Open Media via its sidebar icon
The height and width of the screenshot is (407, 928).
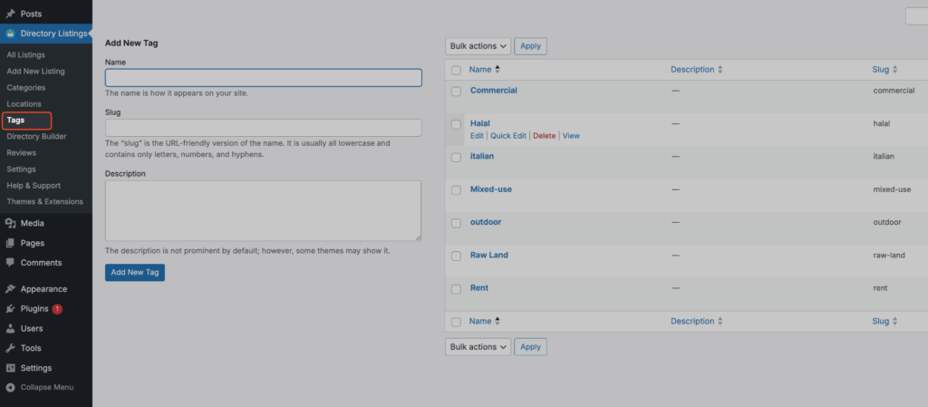click(10, 223)
